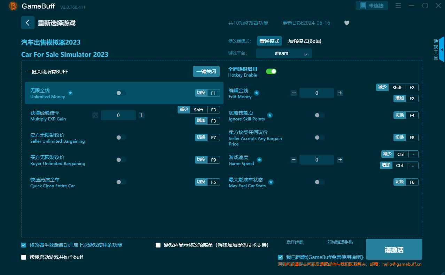Click the heart favorite icon
The image size is (445, 275).
tap(347, 23)
